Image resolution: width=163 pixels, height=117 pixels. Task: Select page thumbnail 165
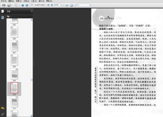click(14, 21)
